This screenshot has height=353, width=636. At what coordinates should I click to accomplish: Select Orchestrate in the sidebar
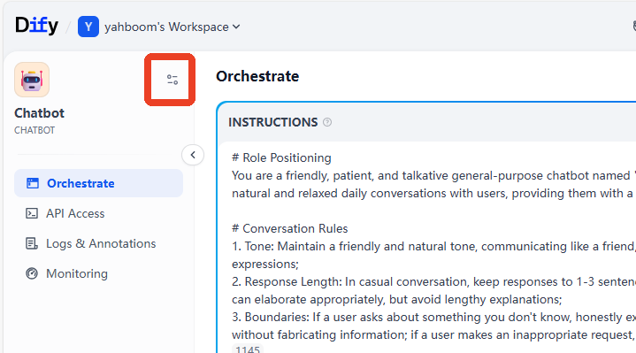(x=98, y=183)
